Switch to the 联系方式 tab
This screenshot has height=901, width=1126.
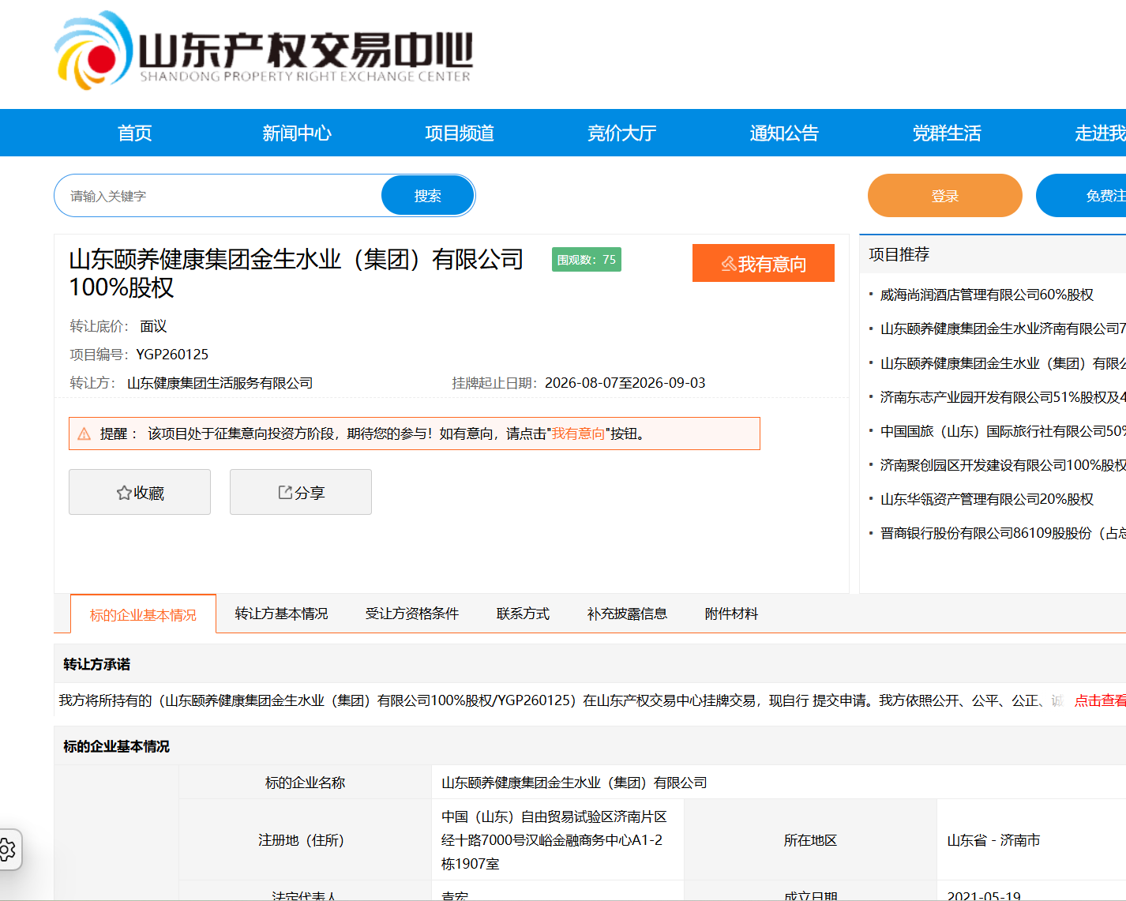pyautogui.click(x=523, y=614)
